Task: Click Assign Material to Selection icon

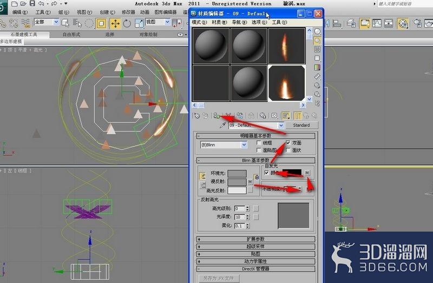Action: pos(216,116)
